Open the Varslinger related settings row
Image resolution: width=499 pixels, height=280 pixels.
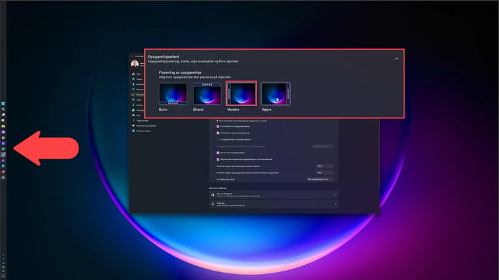(x=273, y=204)
